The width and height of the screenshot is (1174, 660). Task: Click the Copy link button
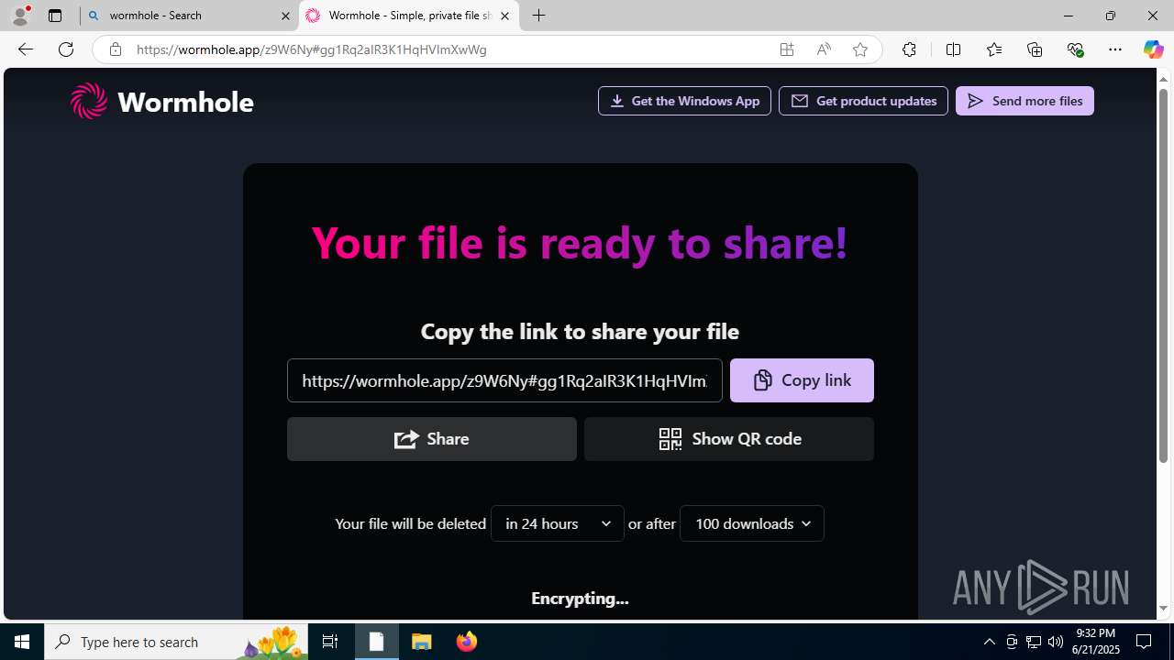point(802,380)
